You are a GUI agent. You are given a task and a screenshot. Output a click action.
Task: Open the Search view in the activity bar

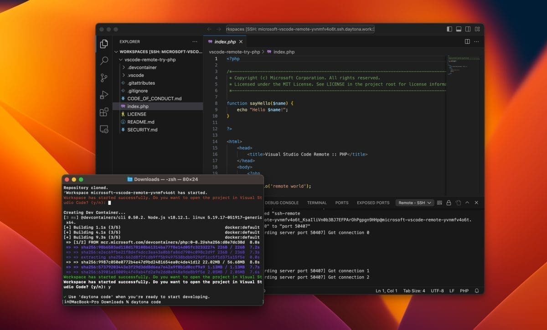(104, 61)
